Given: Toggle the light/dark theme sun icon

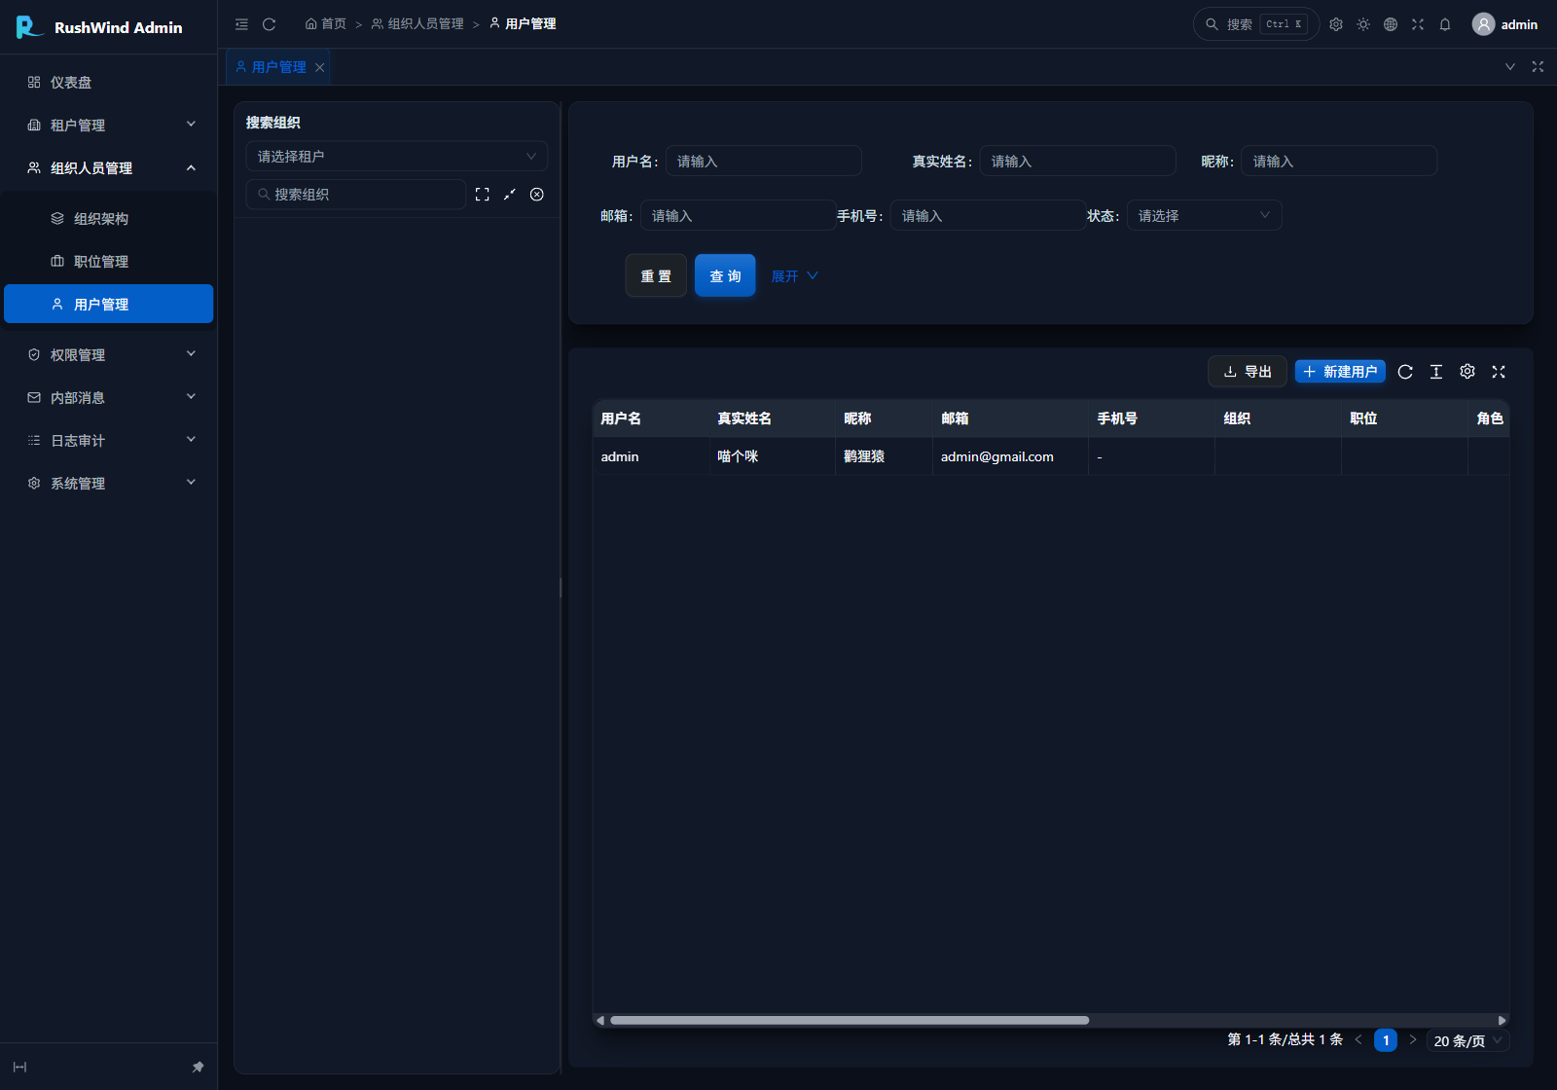Looking at the screenshot, I should coord(1363,24).
